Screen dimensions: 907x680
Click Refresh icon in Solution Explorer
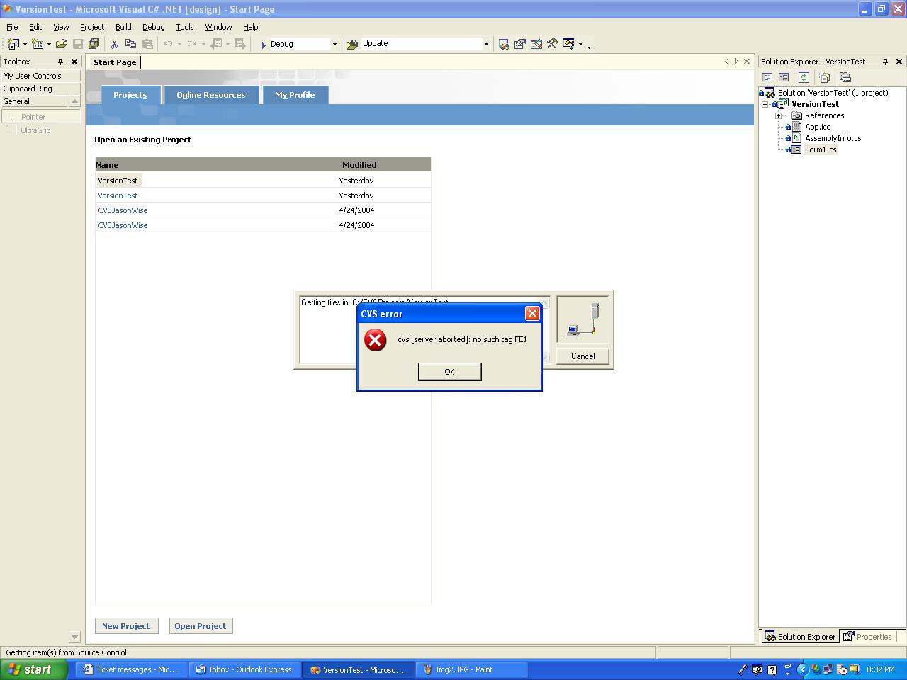point(804,77)
